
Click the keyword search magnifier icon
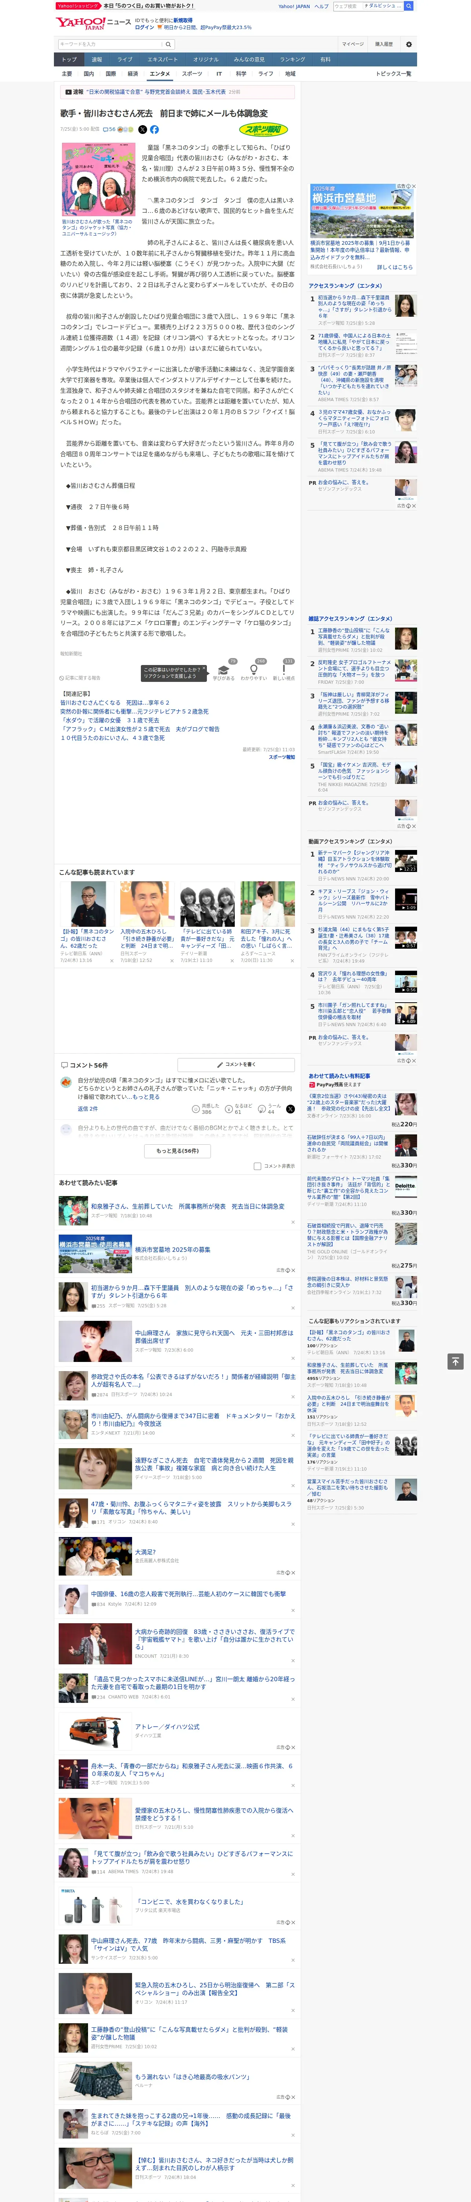(168, 44)
